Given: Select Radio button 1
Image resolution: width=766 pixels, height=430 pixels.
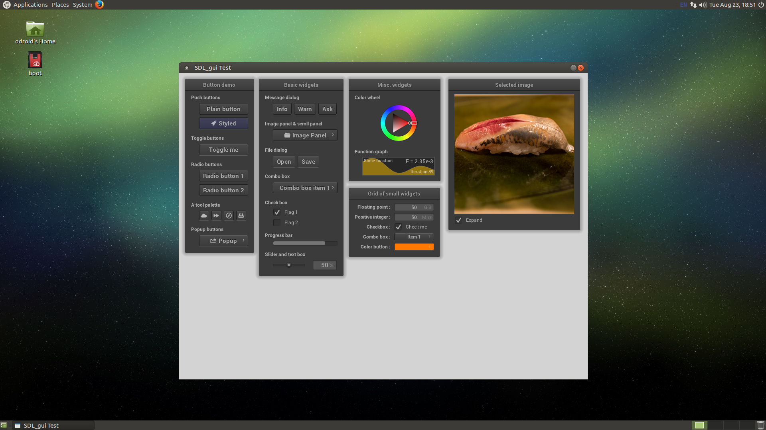Looking at the screenshot, I should [223, 176].
